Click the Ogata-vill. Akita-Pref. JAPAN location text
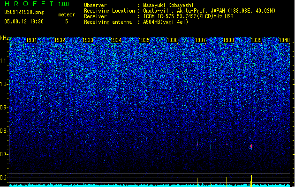The height and width of the screenshot is (187, 295). click(x=209, y=11)
